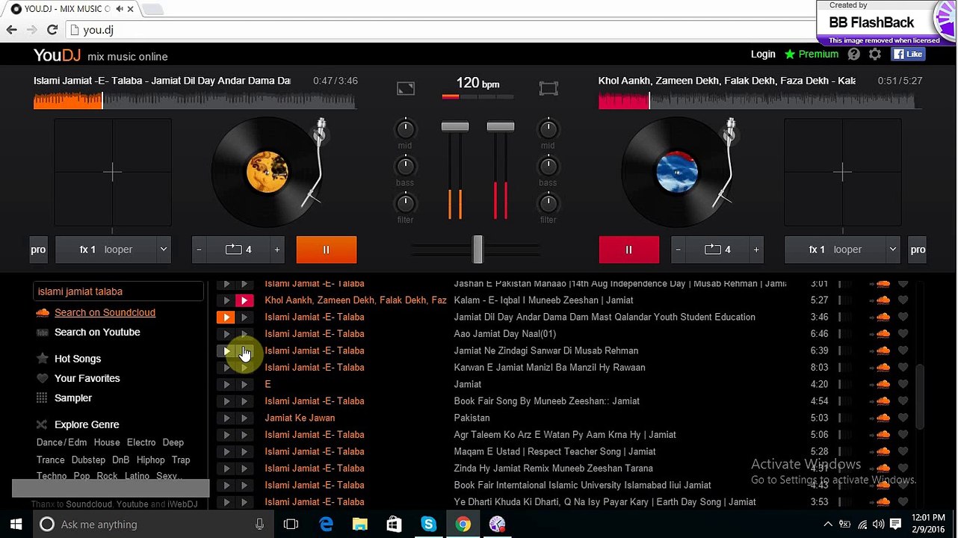This screenshot has height=538, width=958.
Task: Click the crossfader handle
Action: tap(478, 250)
